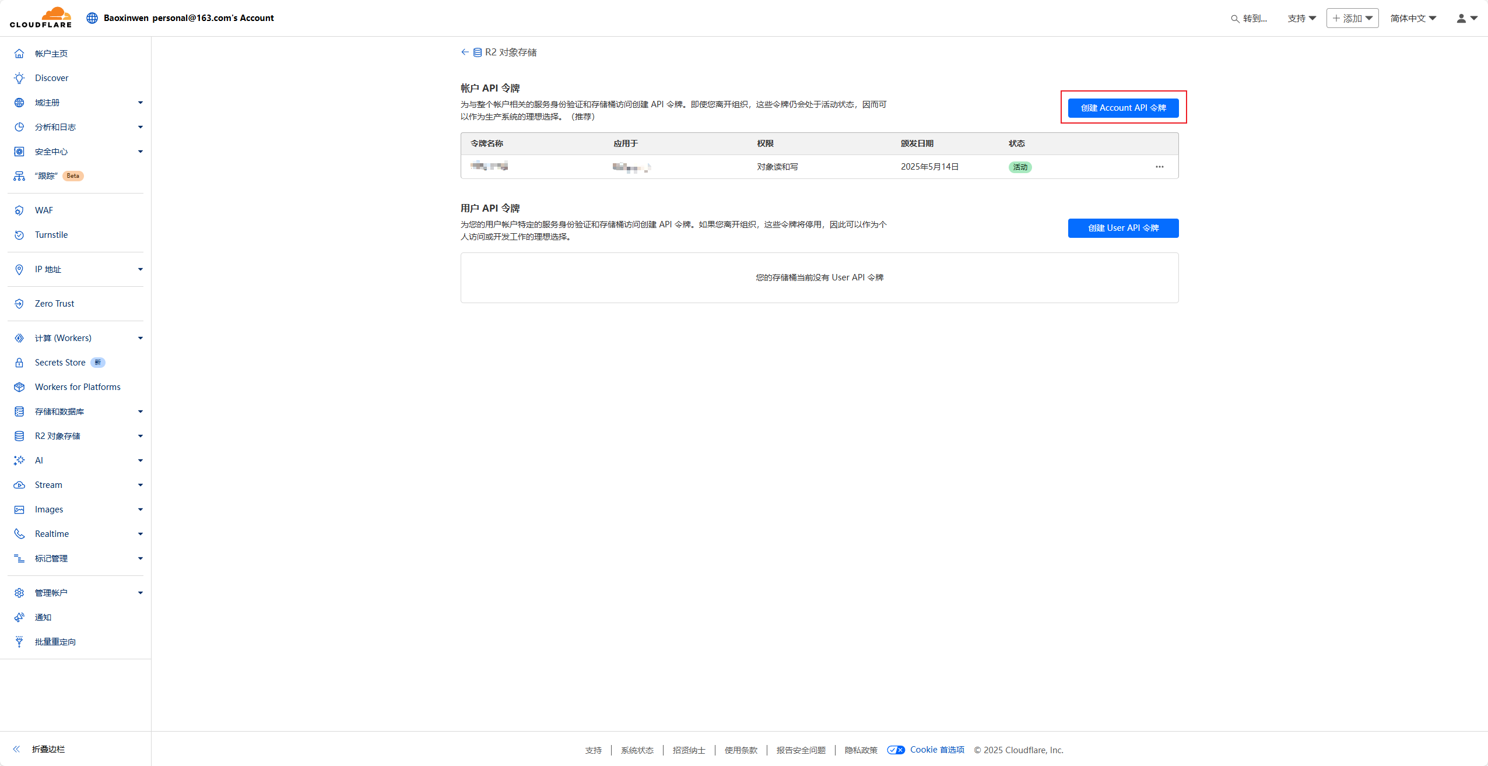Viewport: 1488px width, 766px height.
Task: Open the token row three-dot actions menu
Action: coord(1159,167)
